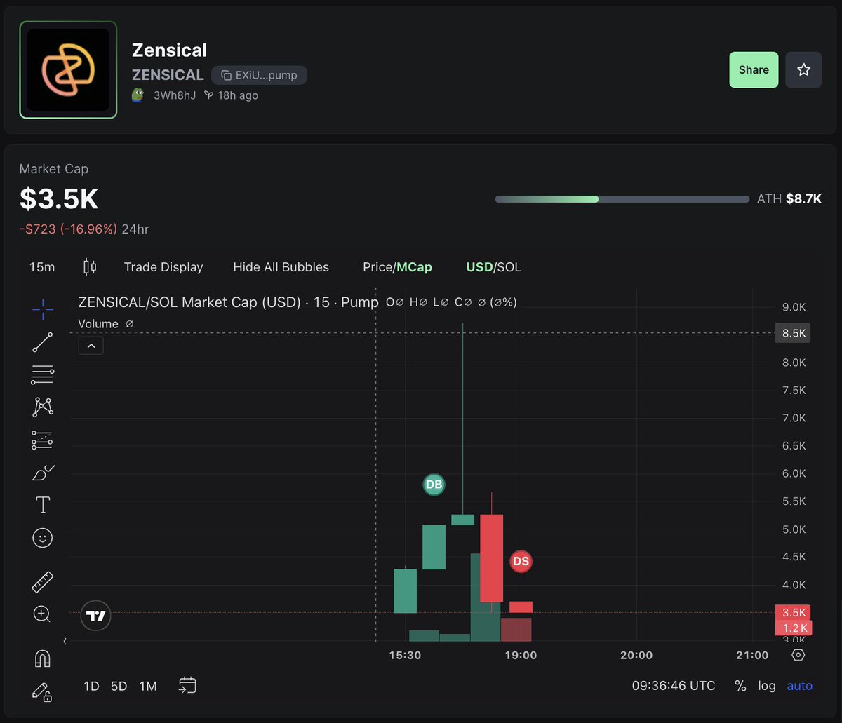Image resolution: width=842 pixels, height=723 pixels.
Task: Collapse the drawing toolbar arrow
Action: [x=65, y=641]
